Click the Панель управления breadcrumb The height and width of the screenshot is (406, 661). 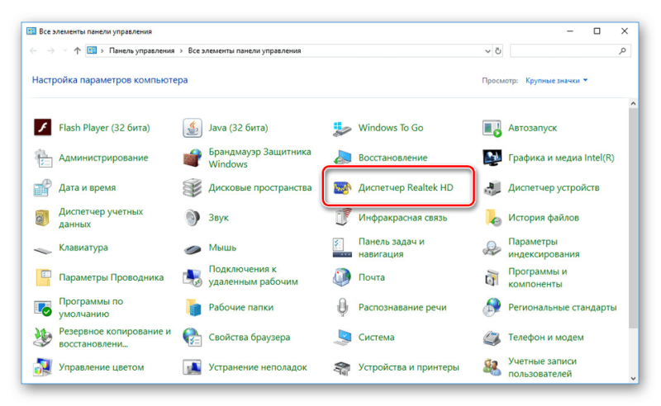[141, 51]
